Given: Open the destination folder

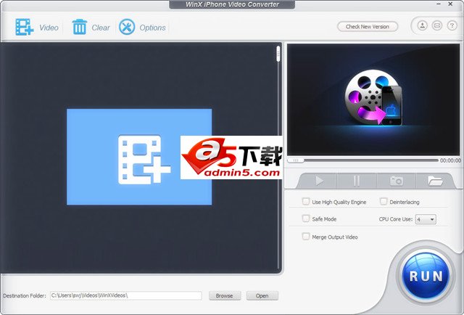Looking at the screenshot, I should [262, 295].
